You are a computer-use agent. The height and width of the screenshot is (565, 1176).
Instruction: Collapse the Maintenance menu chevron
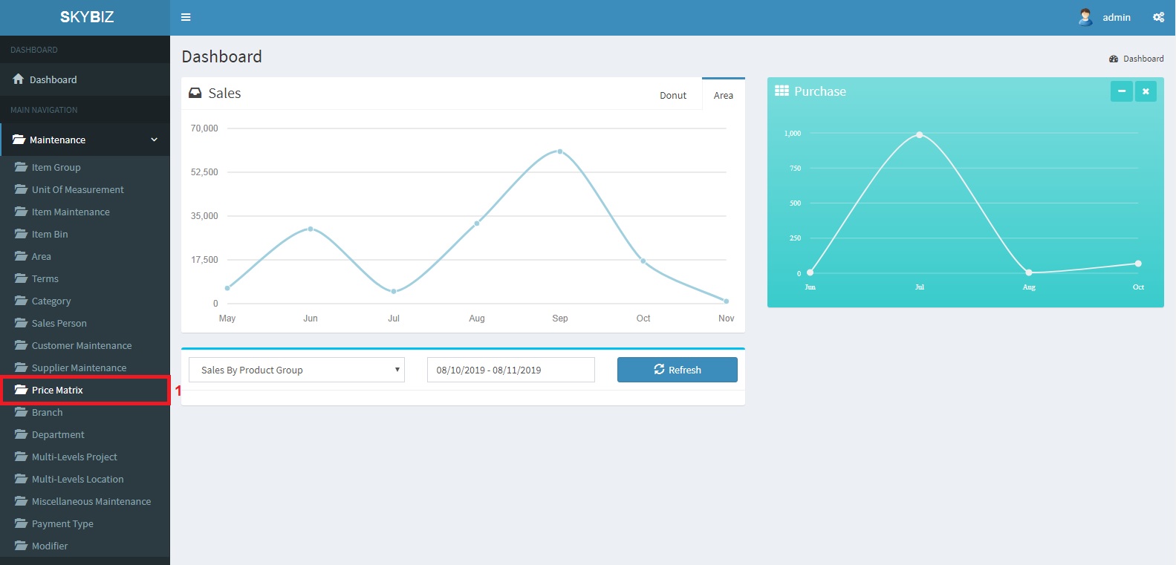155,140
